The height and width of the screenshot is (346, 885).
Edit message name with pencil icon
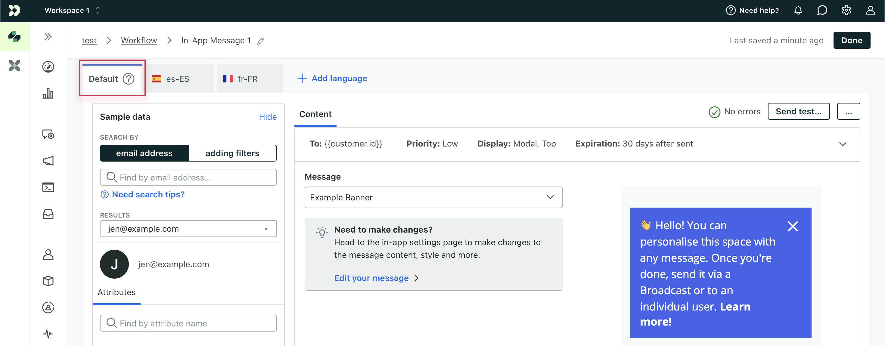point(261,41)
